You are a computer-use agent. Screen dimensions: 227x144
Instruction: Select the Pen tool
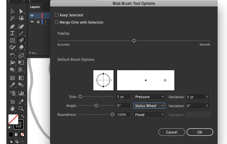[x=13, y=26]
